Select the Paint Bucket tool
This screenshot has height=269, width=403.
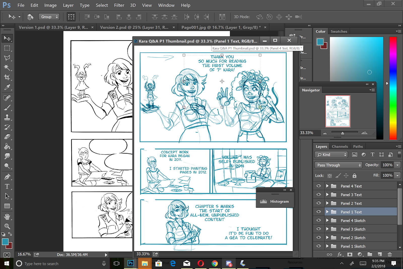[7, 146]
